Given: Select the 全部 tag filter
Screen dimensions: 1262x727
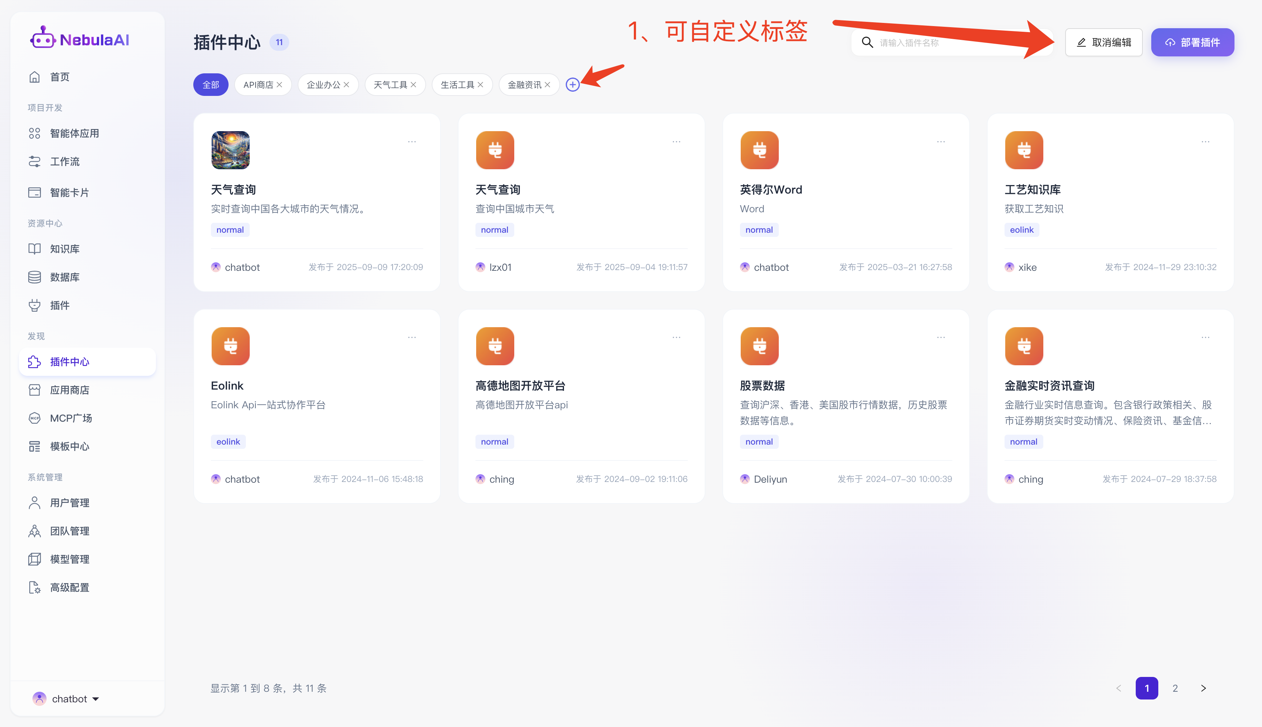Looking at the screenshot, I should tap(210, 84).
